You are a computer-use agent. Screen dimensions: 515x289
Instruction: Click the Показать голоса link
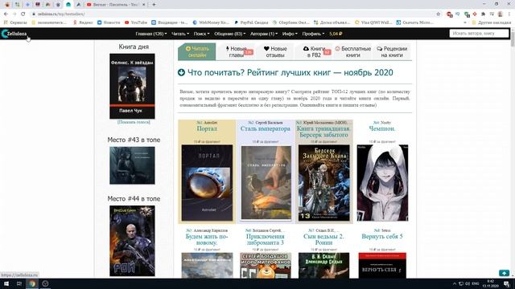[134, 122]
